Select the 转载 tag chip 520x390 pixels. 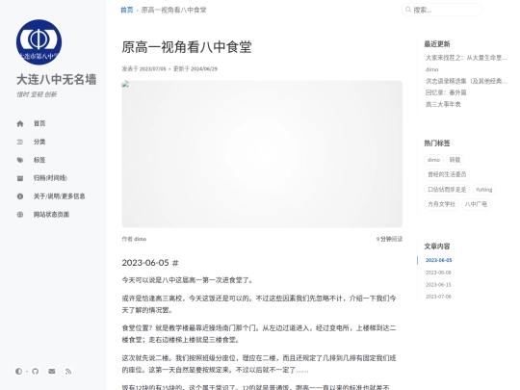point(455,160)
